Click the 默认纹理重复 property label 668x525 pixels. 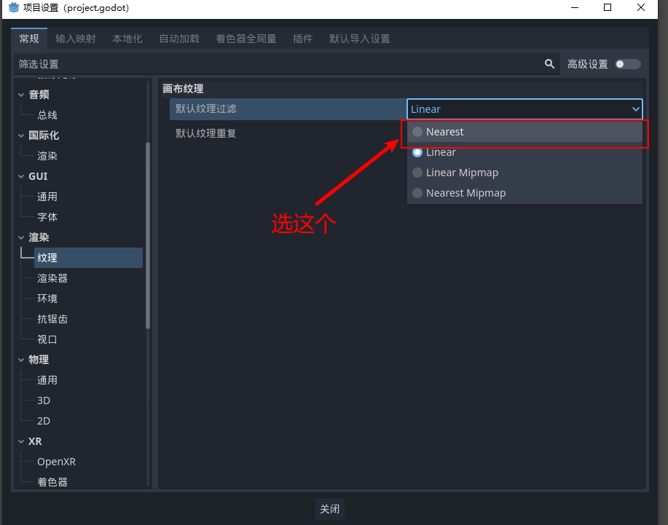[205, 134]
